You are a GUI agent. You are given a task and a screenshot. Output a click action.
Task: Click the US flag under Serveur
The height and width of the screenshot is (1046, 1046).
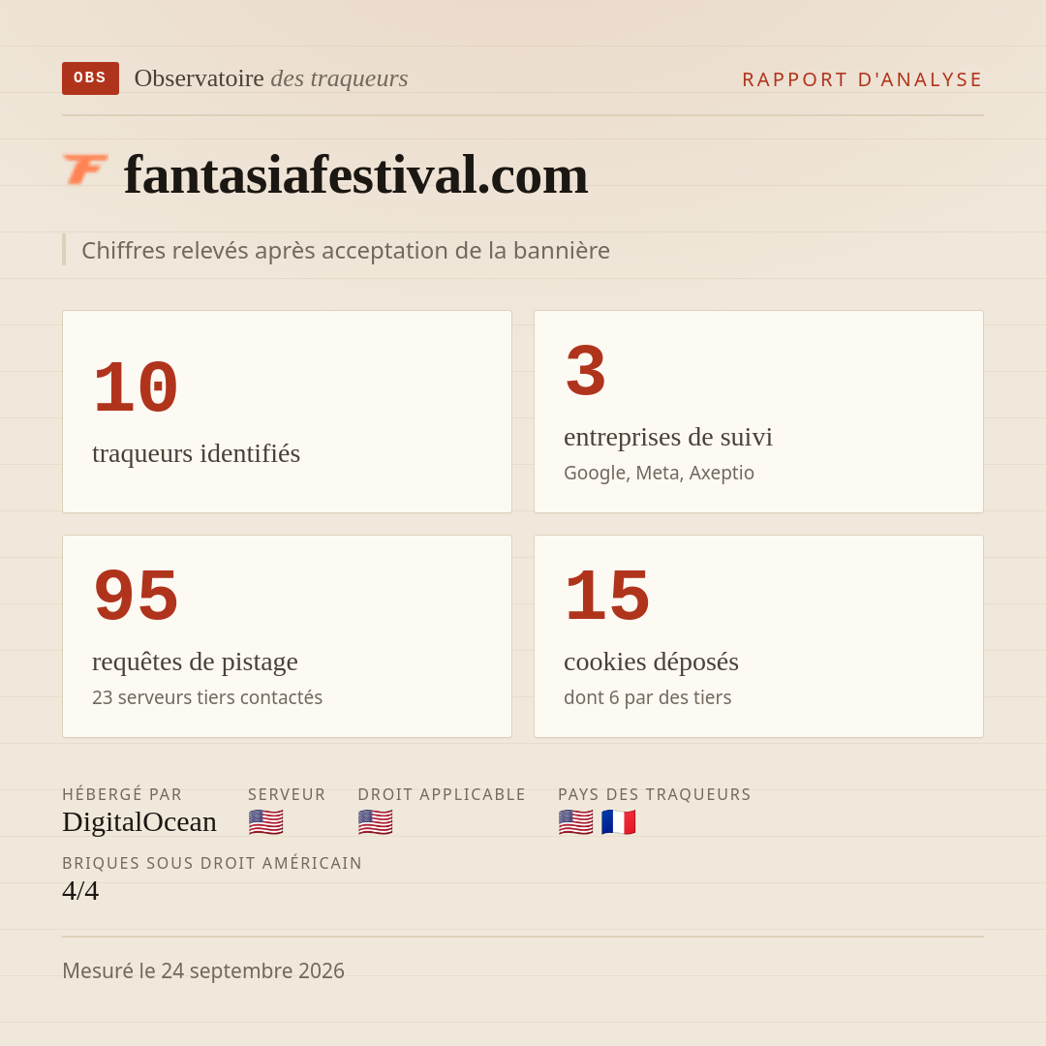pyautogui.click(x=265, y=822)
